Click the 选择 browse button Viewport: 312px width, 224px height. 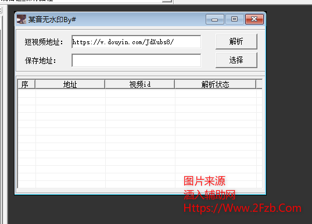pyautogui.click(x=236, y=60)
